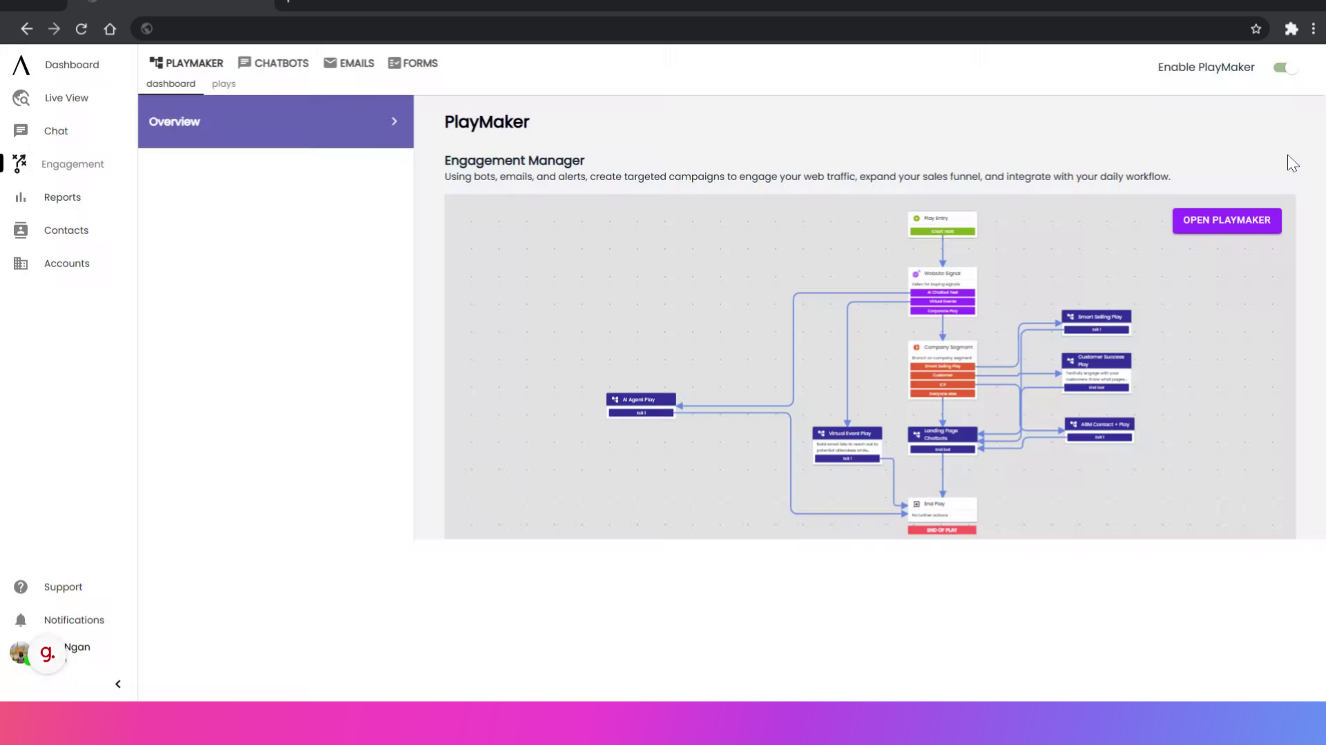
Task: Click the site info globe icon
Action: (x=146, y=29)
